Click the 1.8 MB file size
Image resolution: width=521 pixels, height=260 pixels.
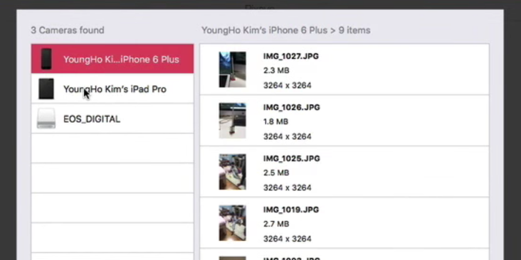coord(275,121)
